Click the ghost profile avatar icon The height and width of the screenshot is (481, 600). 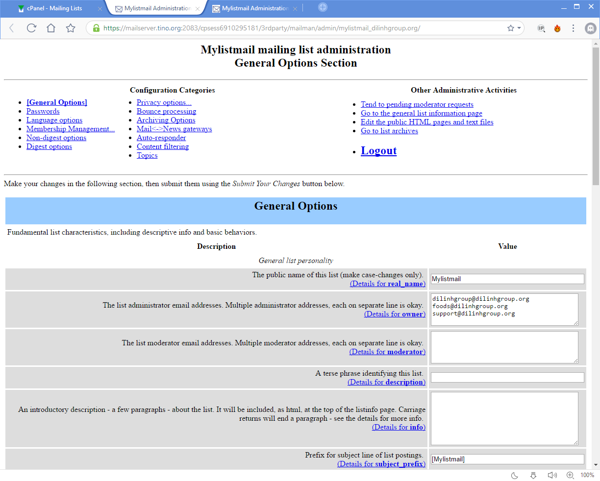[591, 28]
